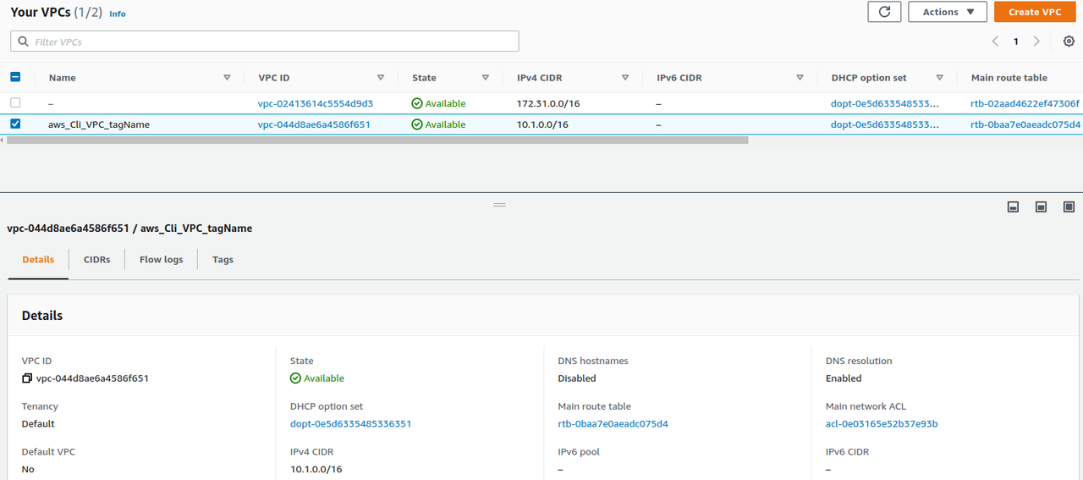The width and height of the screenshot is (1083, 480).
Task: Open the Flow logs tab
Action: coord(161,260)
